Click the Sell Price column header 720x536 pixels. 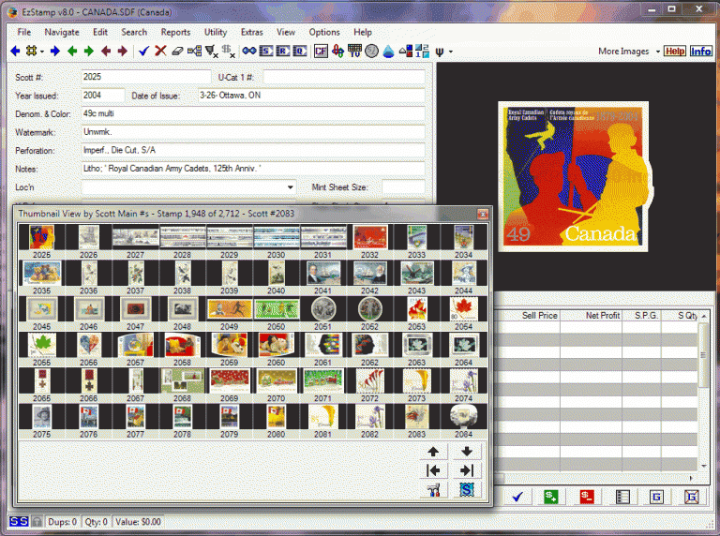pos(540,315)
